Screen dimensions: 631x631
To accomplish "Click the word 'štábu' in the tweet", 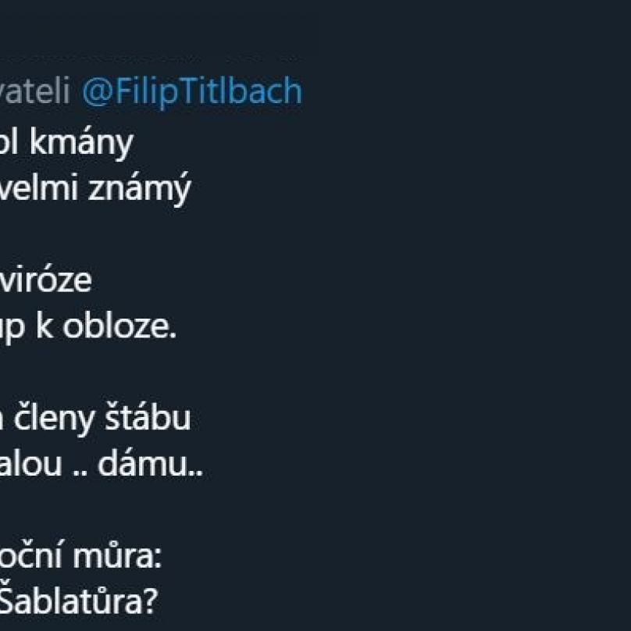I will (148, 418).
